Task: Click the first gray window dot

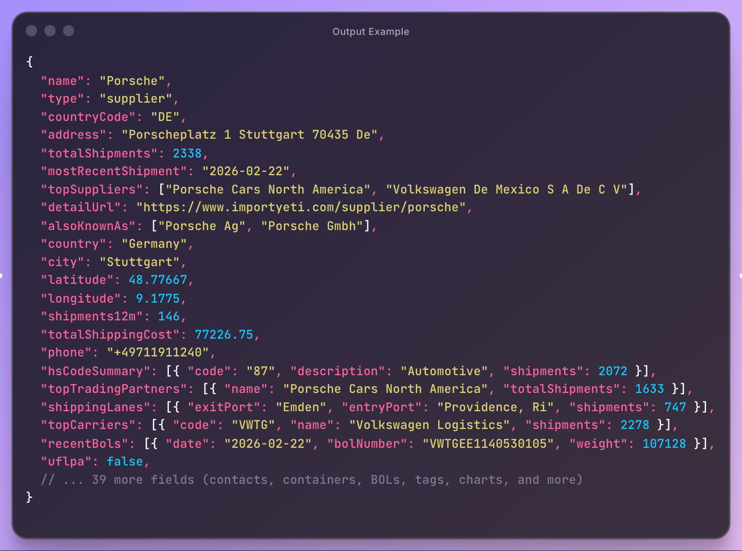Action: [x=32, y=31]
